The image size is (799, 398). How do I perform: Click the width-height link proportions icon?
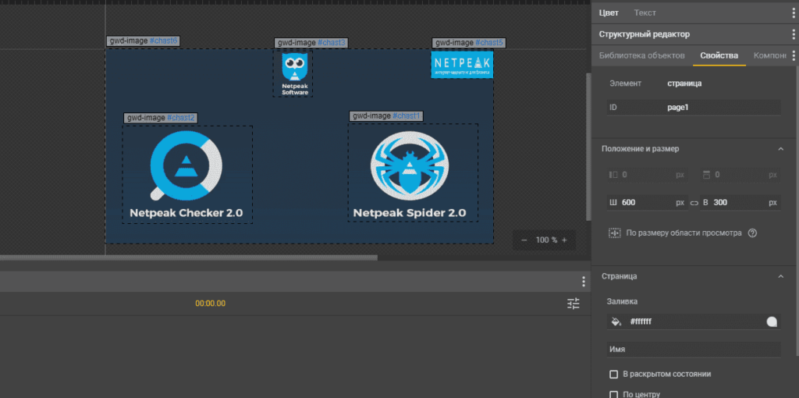pos(694,203)
